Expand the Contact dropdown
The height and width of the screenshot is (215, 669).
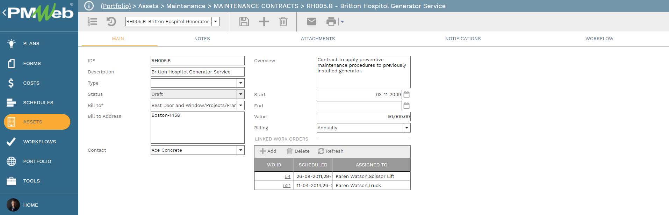pyautogui.click(x=240, y=150)
